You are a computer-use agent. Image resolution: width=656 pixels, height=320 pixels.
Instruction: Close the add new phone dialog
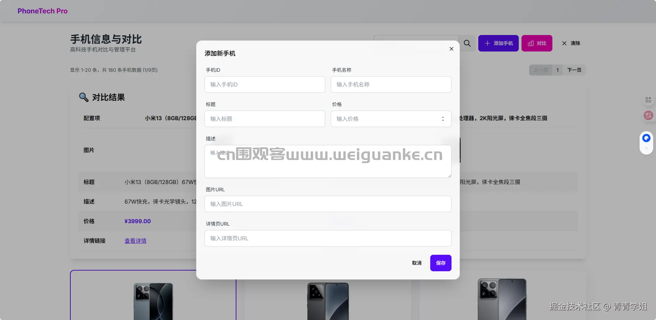(452, 49)
